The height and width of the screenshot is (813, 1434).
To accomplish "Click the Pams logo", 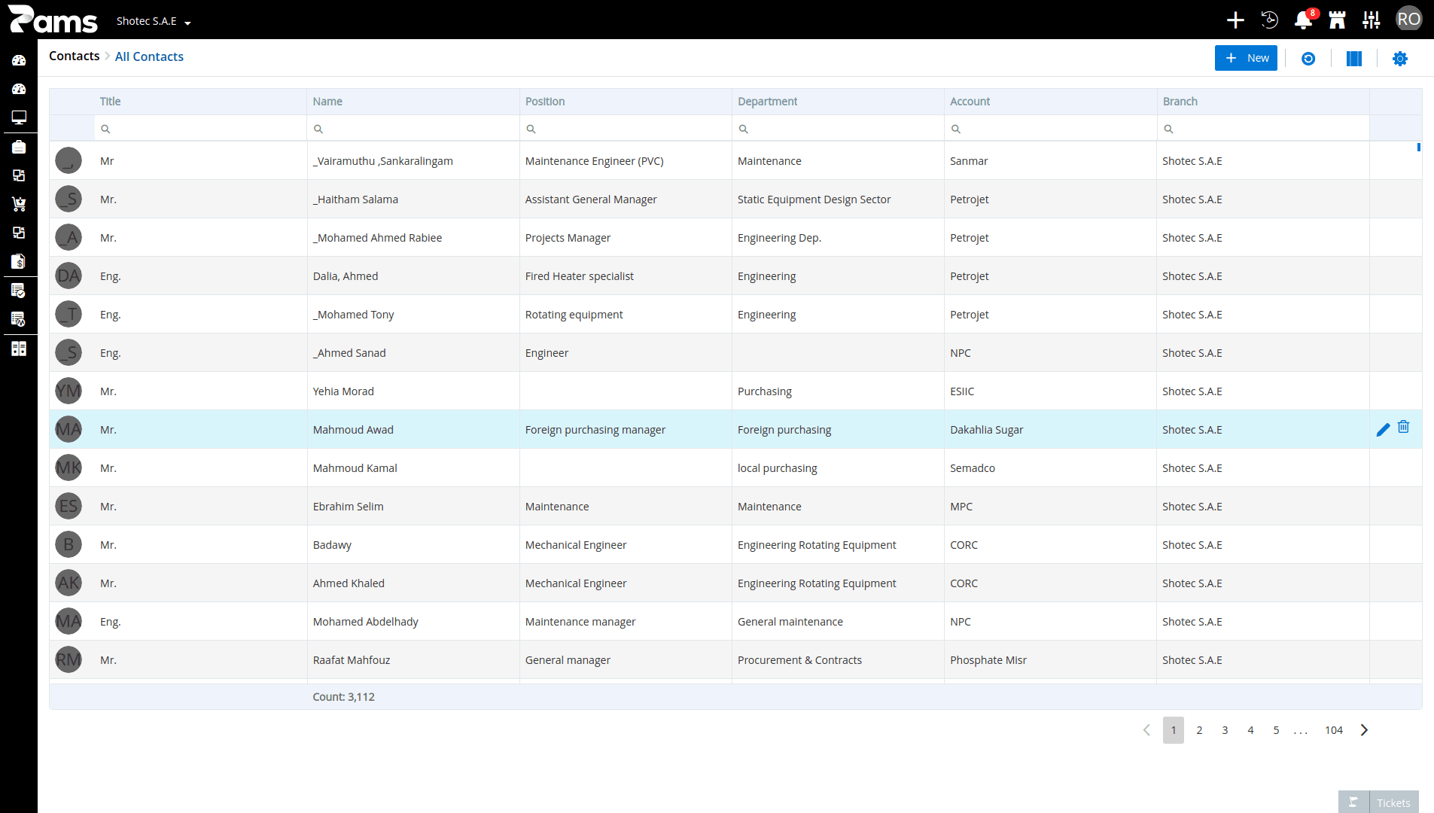I will (x=53, y=20).
